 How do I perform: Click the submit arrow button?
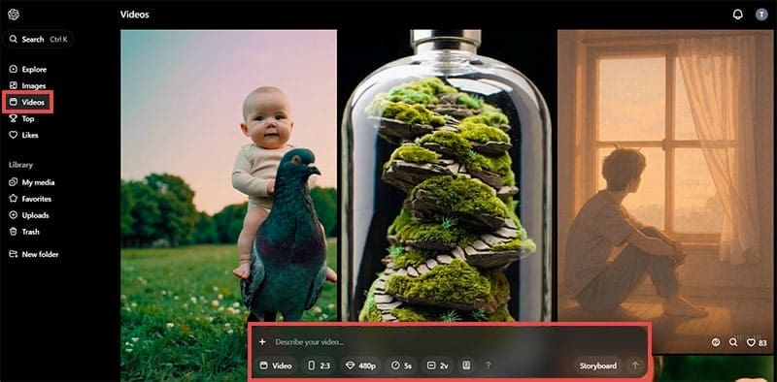point(635,366)
